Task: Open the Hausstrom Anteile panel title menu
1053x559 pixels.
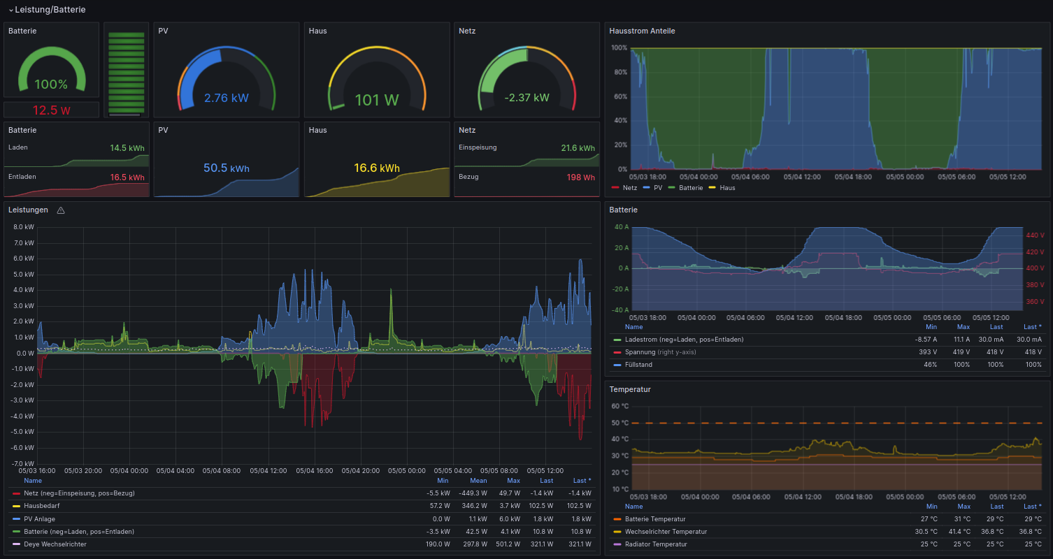Action: pos(642,31)
